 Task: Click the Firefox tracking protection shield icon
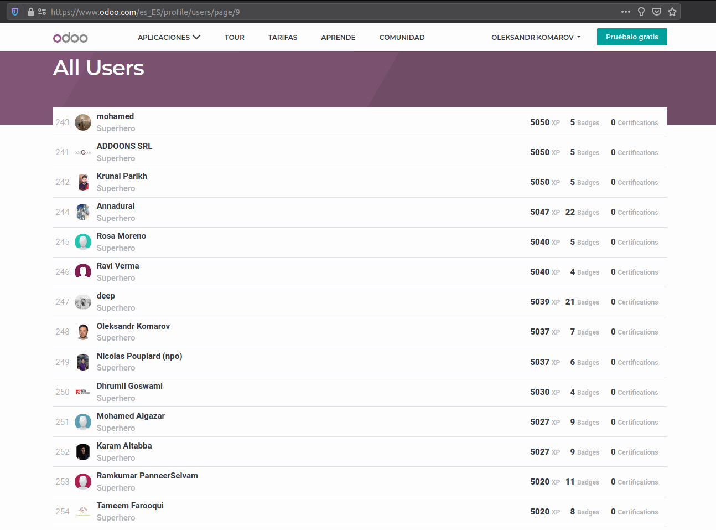[15, 12]
